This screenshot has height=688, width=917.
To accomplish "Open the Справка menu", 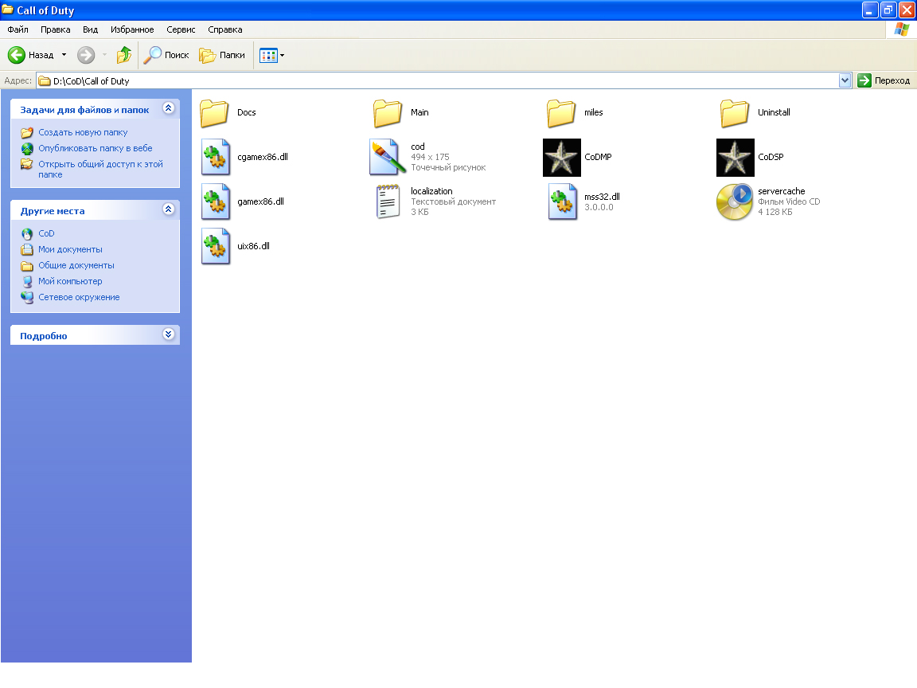I will pyautogui.click(x=225, y=29).
